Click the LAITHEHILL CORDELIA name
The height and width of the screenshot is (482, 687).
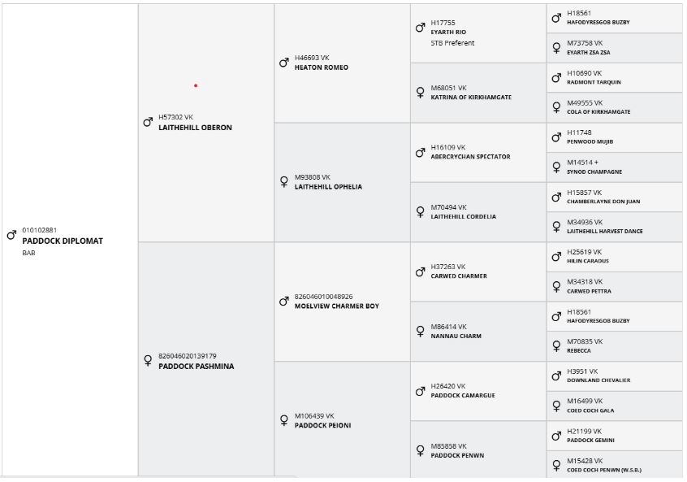463,217
